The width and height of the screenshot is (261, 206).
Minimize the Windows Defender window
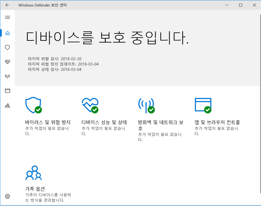227,5
